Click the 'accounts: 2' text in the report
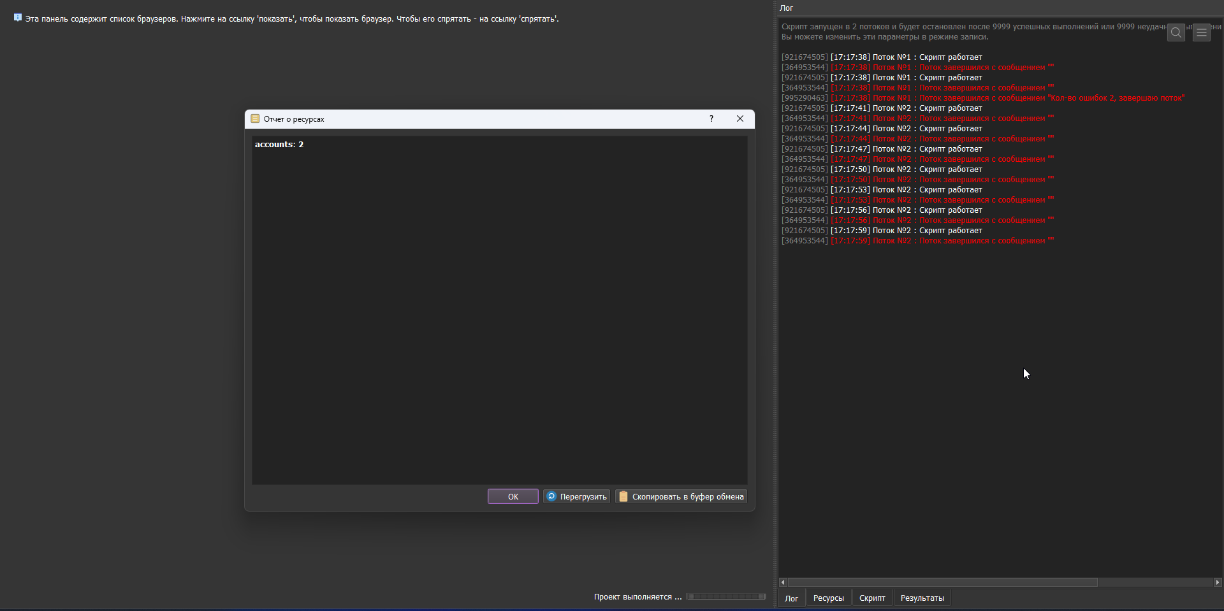This screenshot has width=1224, height=611. (279, 145)
